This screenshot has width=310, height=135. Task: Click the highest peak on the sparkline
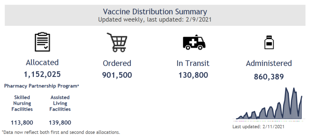click(286, 88)
